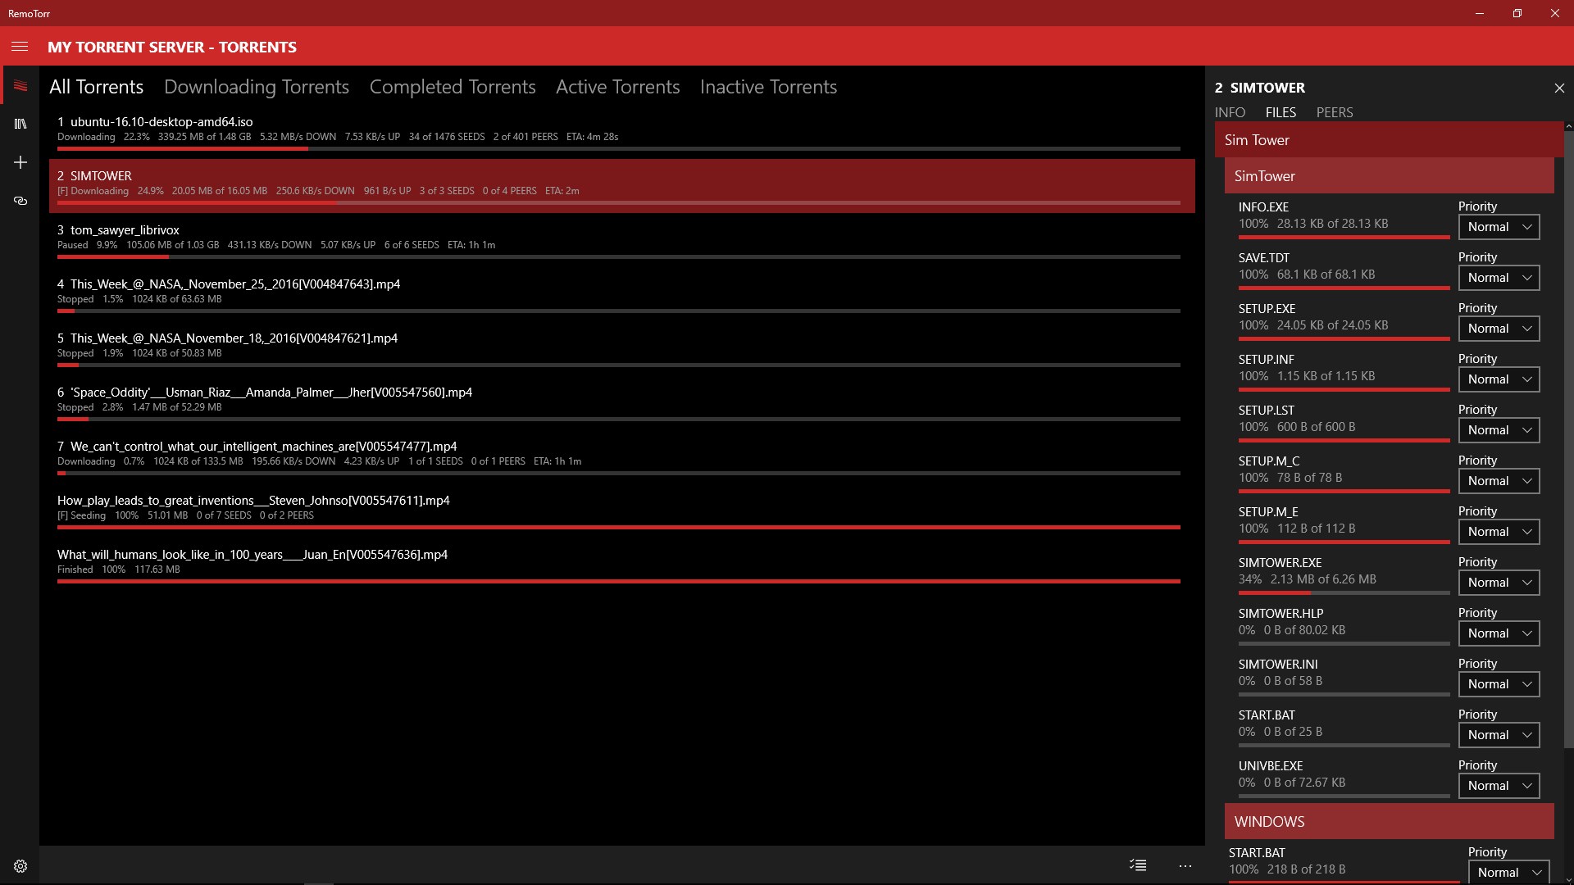Open priority dropdown for SETUP.LST
The image size is (1574, 885).
click(x=1499, y=430)
